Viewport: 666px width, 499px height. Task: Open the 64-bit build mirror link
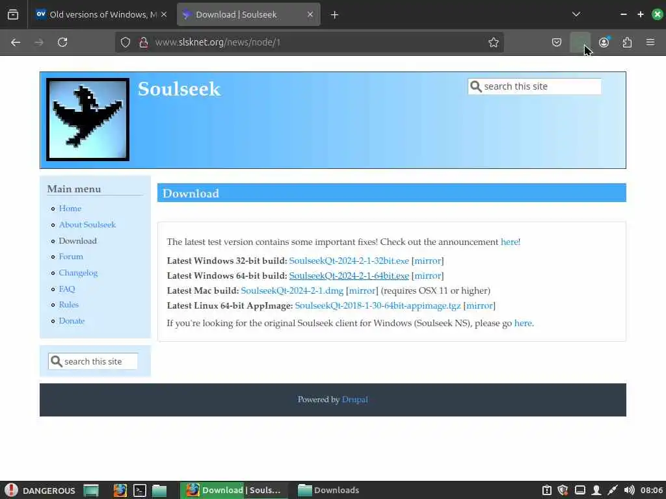coord(427,275)
